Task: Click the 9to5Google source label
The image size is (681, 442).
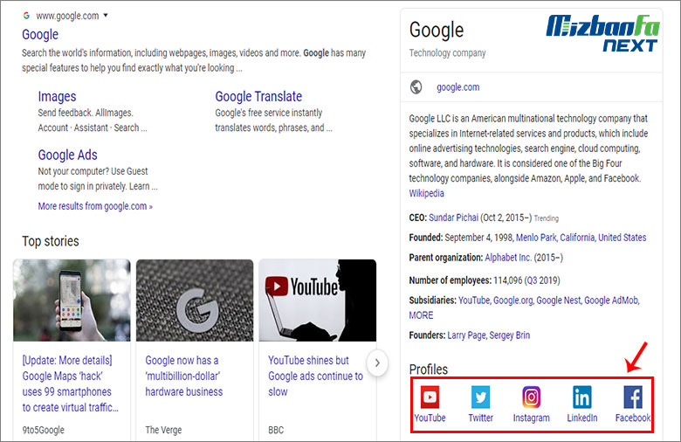Action: 43,430
